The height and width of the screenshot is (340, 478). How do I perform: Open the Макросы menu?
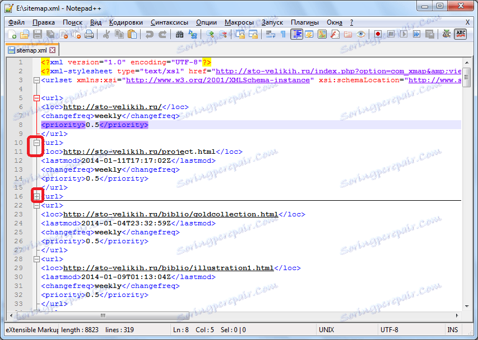(x=239, y=22)
